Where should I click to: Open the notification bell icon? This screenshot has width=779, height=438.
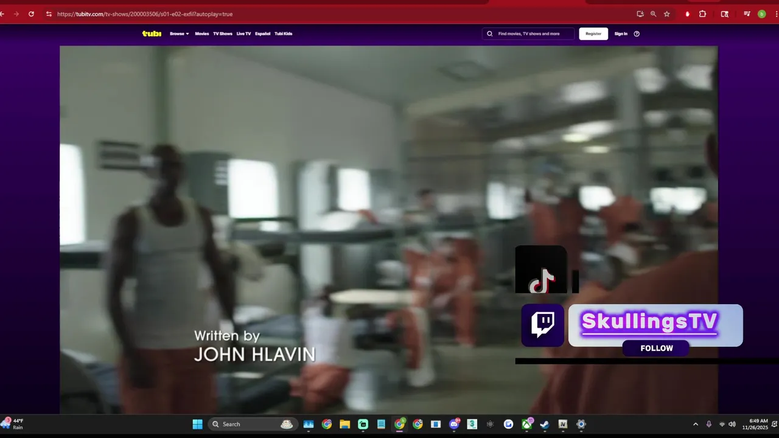point(774,424)
